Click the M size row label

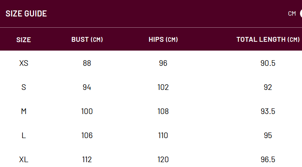click(24, 111)
